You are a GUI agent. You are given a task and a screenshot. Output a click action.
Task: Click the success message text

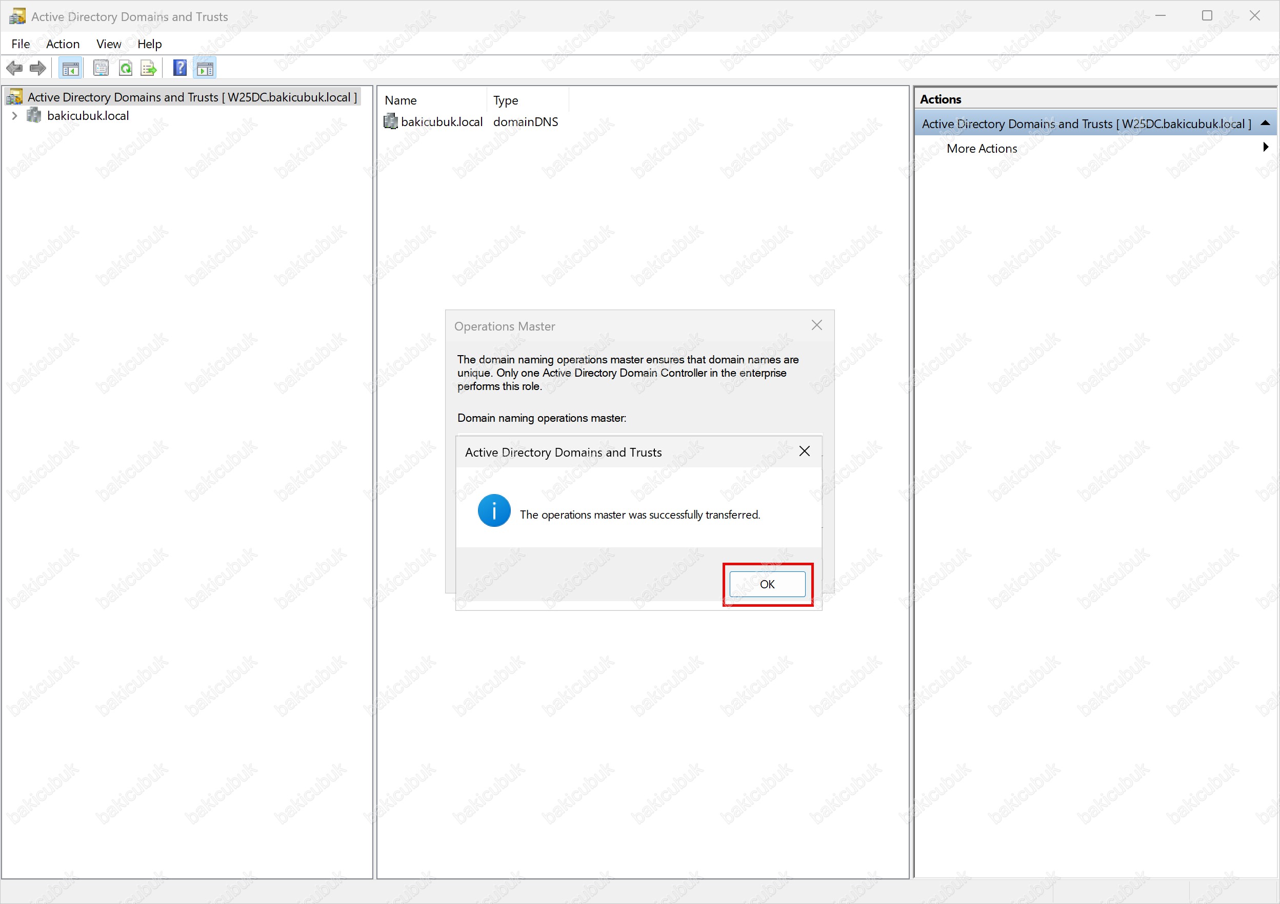click(640, 515)
